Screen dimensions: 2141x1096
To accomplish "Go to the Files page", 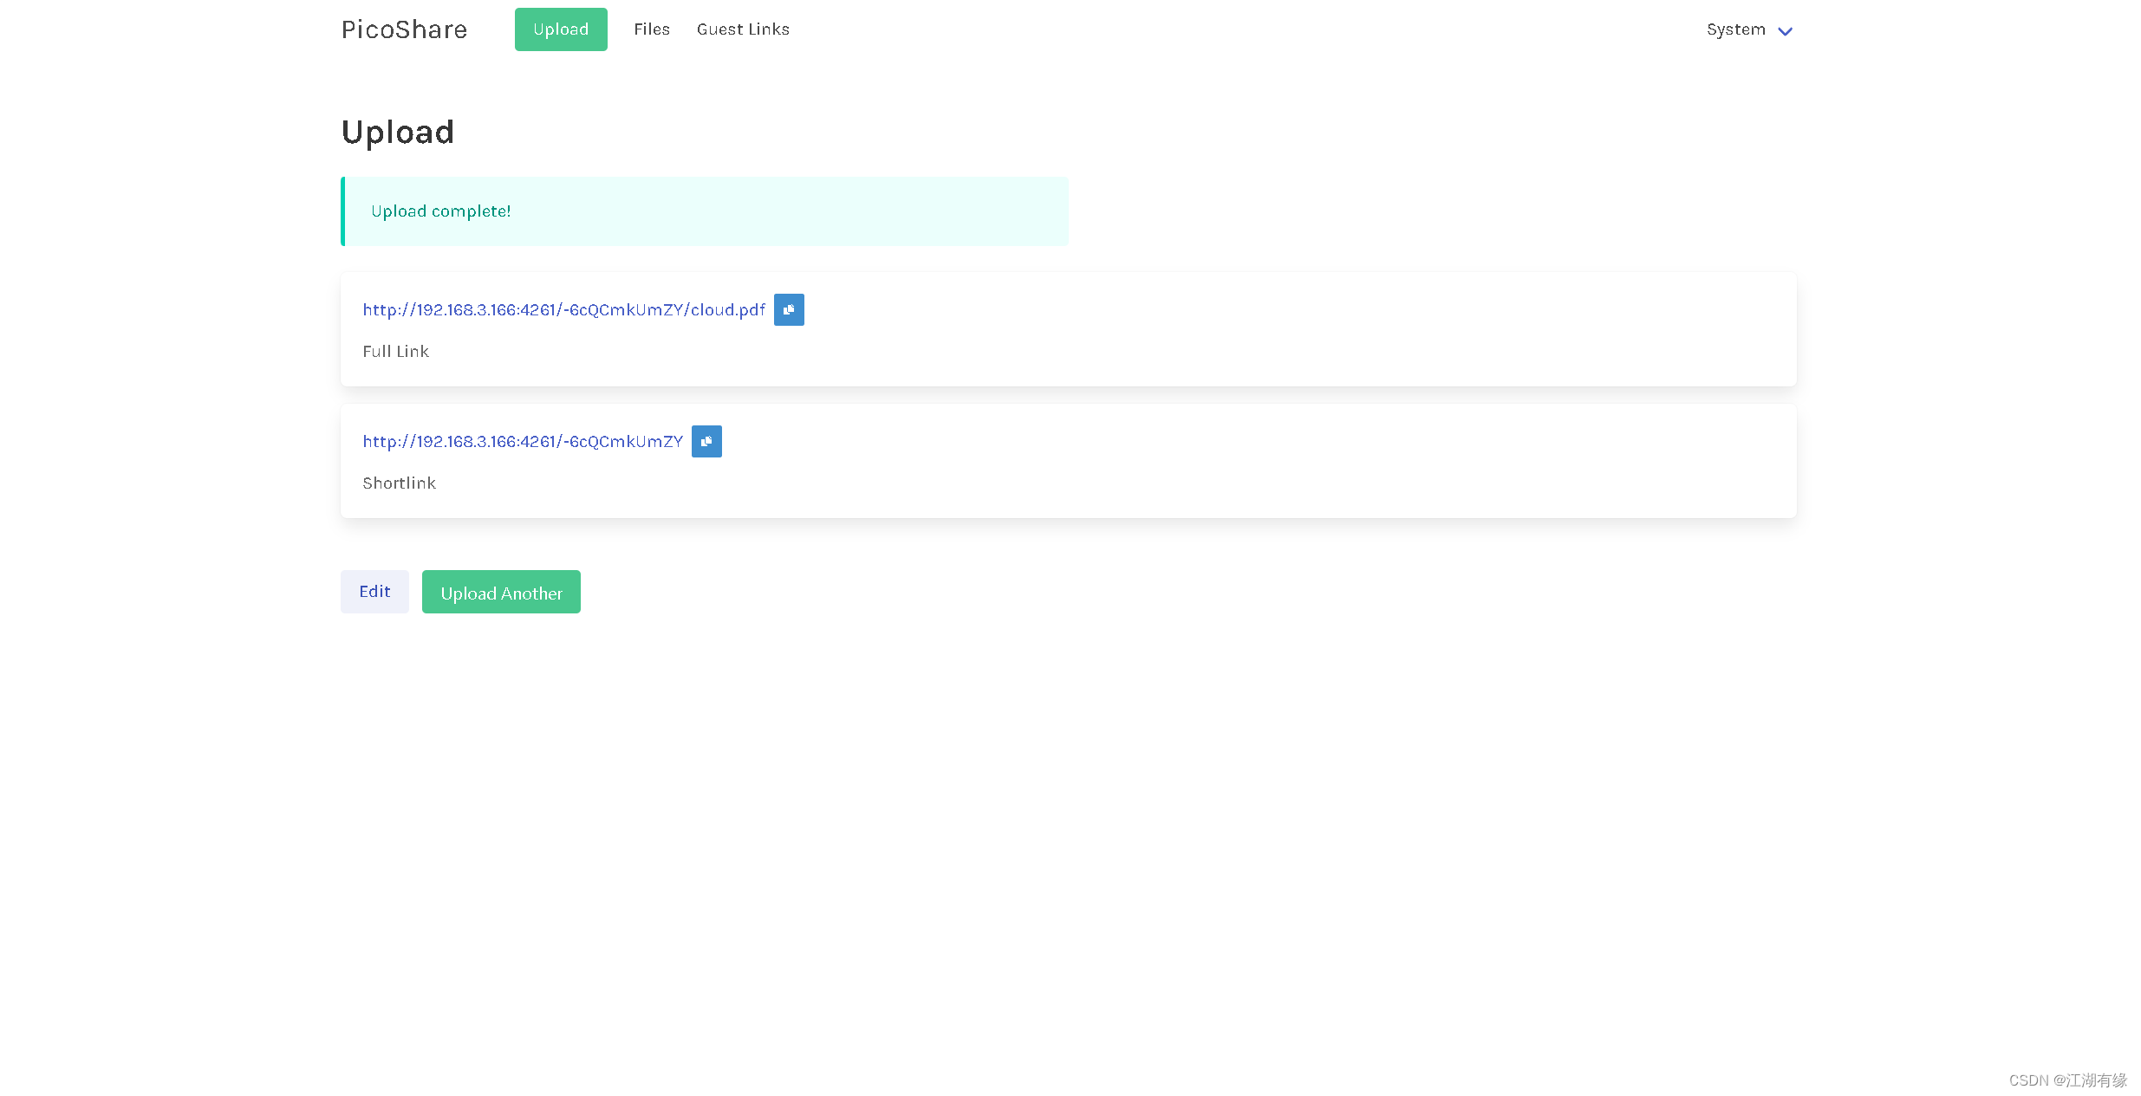I will tap(651, 29).
